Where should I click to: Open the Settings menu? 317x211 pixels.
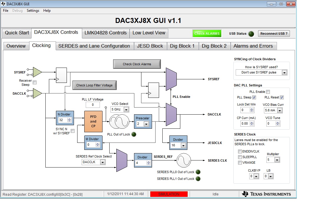tap(33, 11)
